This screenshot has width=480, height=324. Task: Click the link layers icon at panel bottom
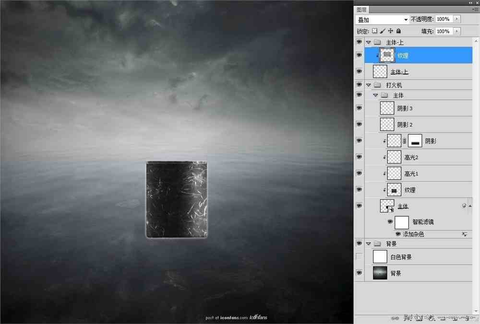[395, 318]
